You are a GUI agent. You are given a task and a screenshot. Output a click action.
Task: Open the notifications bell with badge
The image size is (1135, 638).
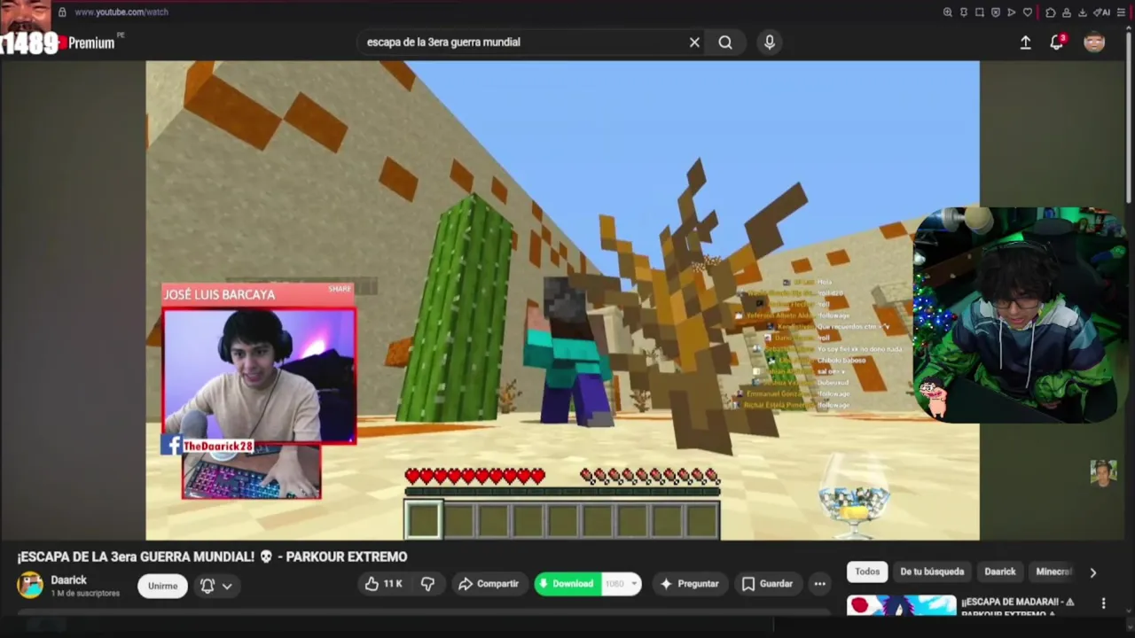pos(1057,43)
